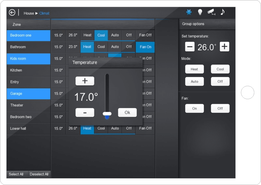Open Bathroom 23.0° set temperature cell
The image size is (261, 185).
coord(73,47)
